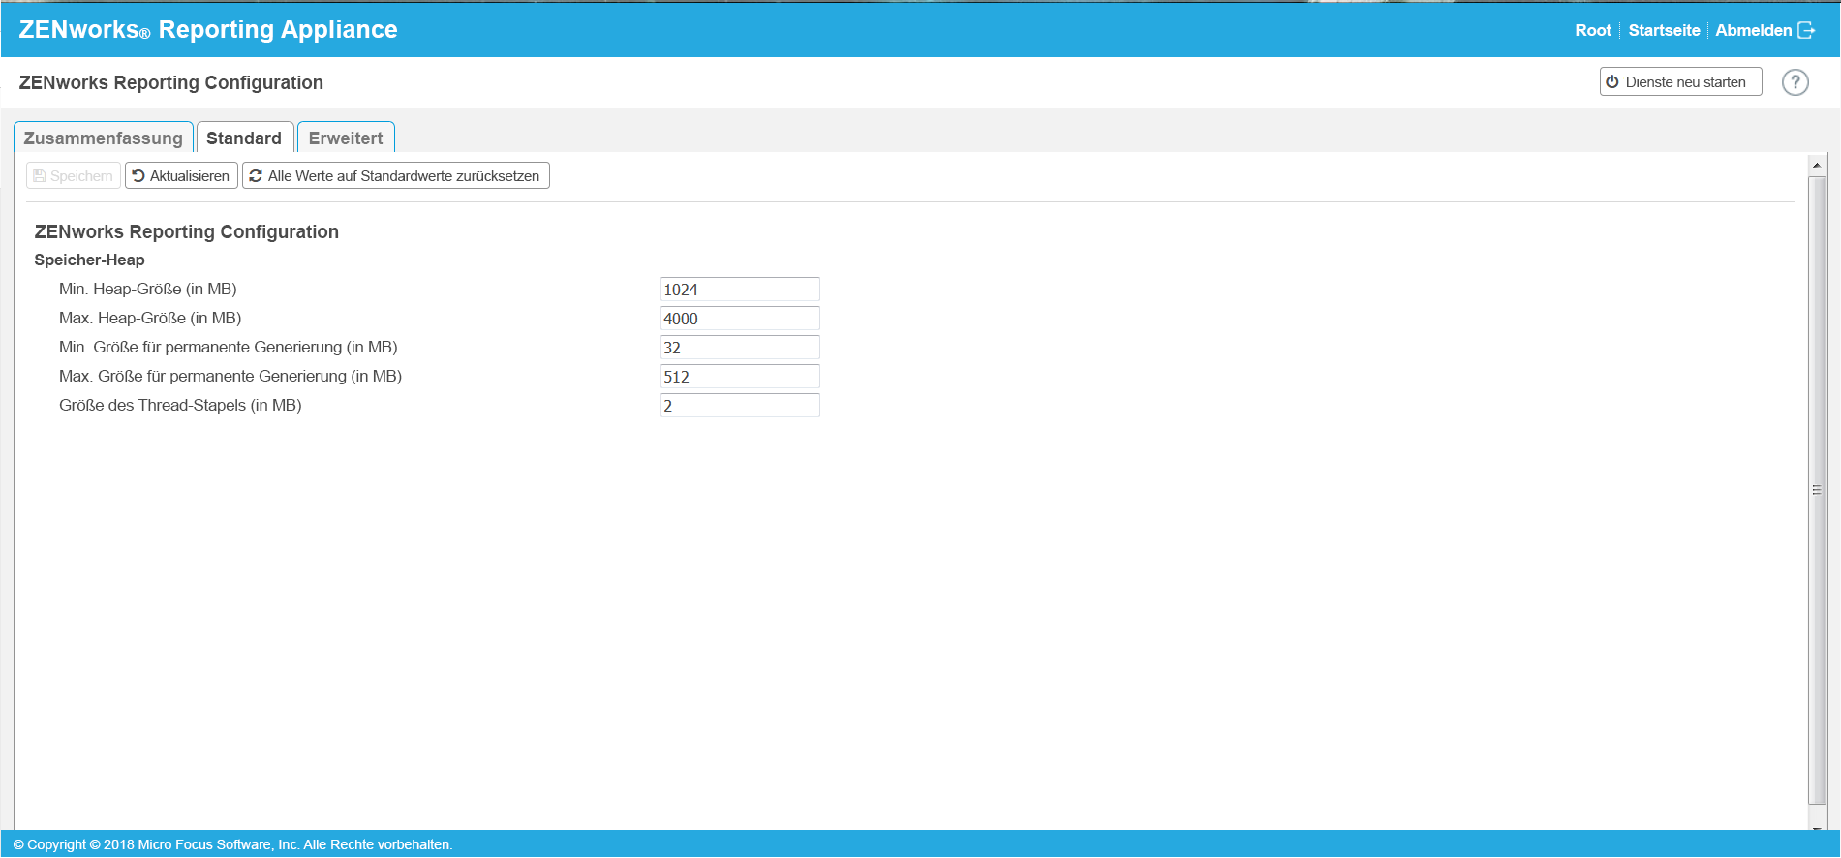Image resolution: width=1841 pixels, height=858 pixels.
Task: Click the Speicher-Heap section heading
Action: point(89,260)
